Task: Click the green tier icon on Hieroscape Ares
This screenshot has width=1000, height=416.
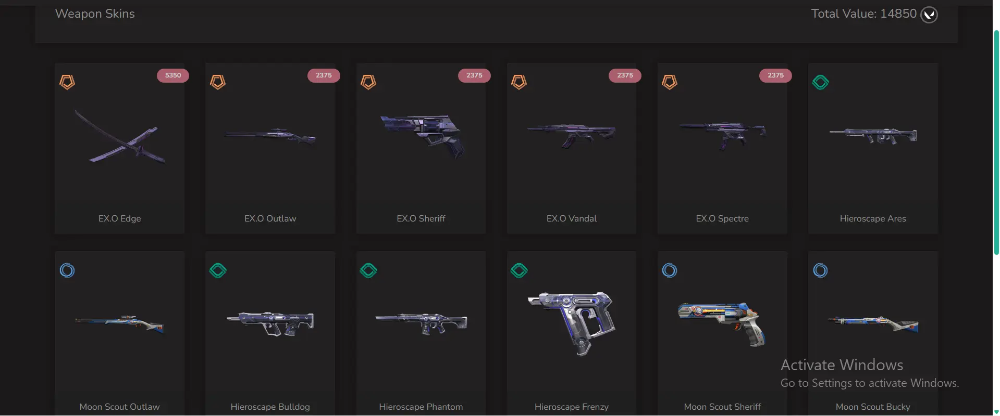Action: [820, 82]
